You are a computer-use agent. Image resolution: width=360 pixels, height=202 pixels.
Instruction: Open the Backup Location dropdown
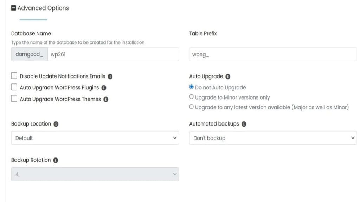coord(95,138)
